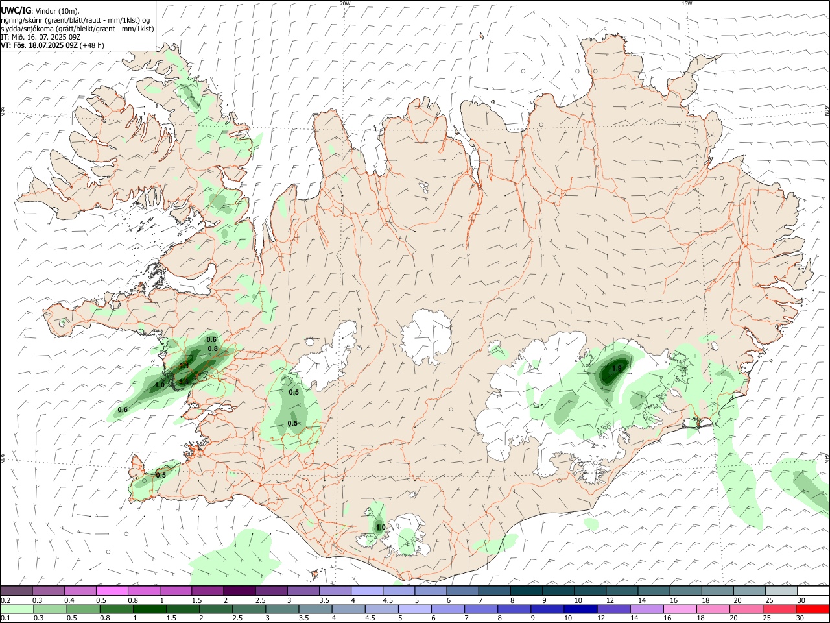
Task: Pick the lower-row violet swatch labeled 12
Action: 614,609
